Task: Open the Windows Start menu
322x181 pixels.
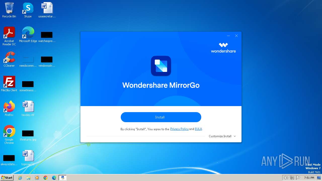Action: pyautogui.click(x=7, y=178)
